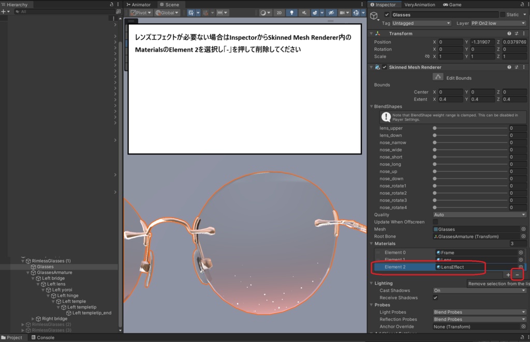Open Cast Shadows dropdown
This screenshot has height=342, width=530.
pos(479,290)
